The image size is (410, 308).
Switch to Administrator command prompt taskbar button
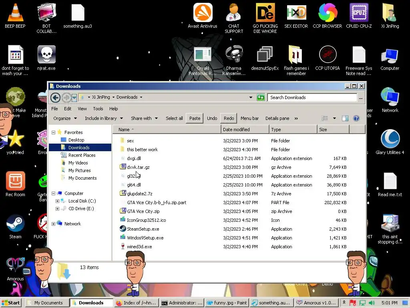coord(182,303)
